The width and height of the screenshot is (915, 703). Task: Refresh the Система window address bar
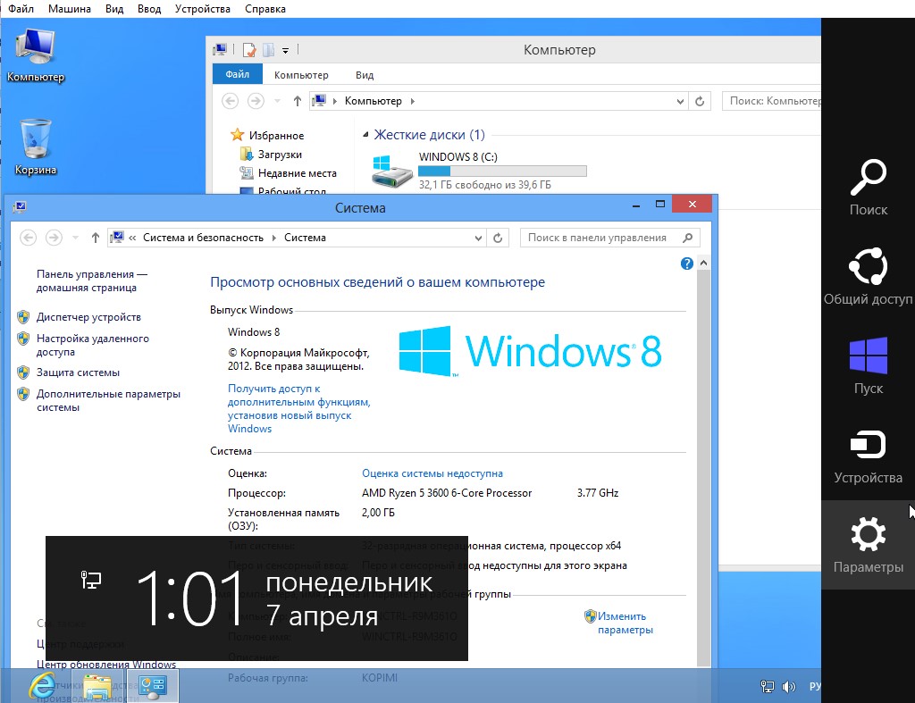tap(498, 238)
